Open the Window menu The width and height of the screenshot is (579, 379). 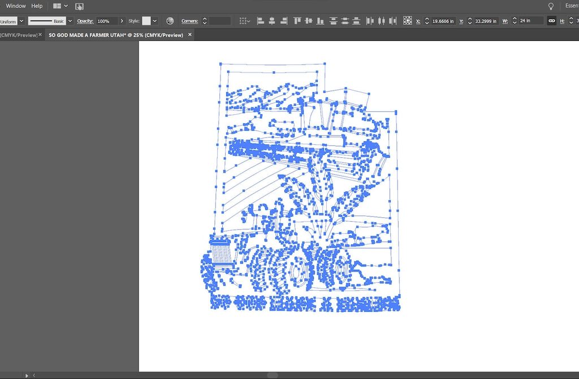click(16, 6)
